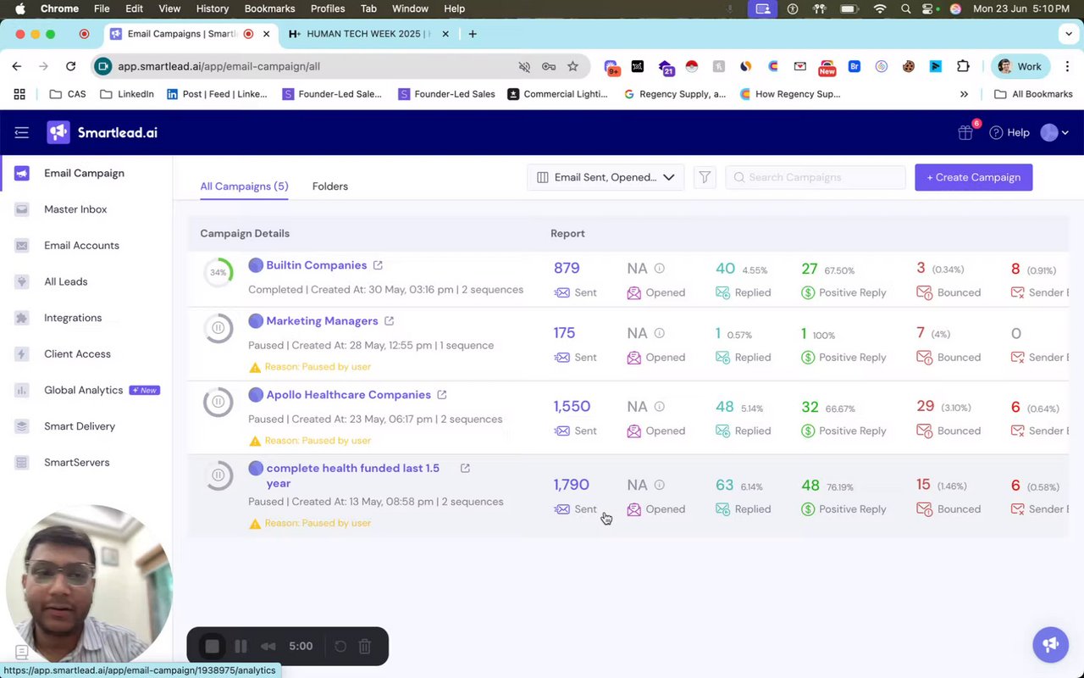
Task: Click Opened info icon in complete health funded row
Action: coord(659,485)
